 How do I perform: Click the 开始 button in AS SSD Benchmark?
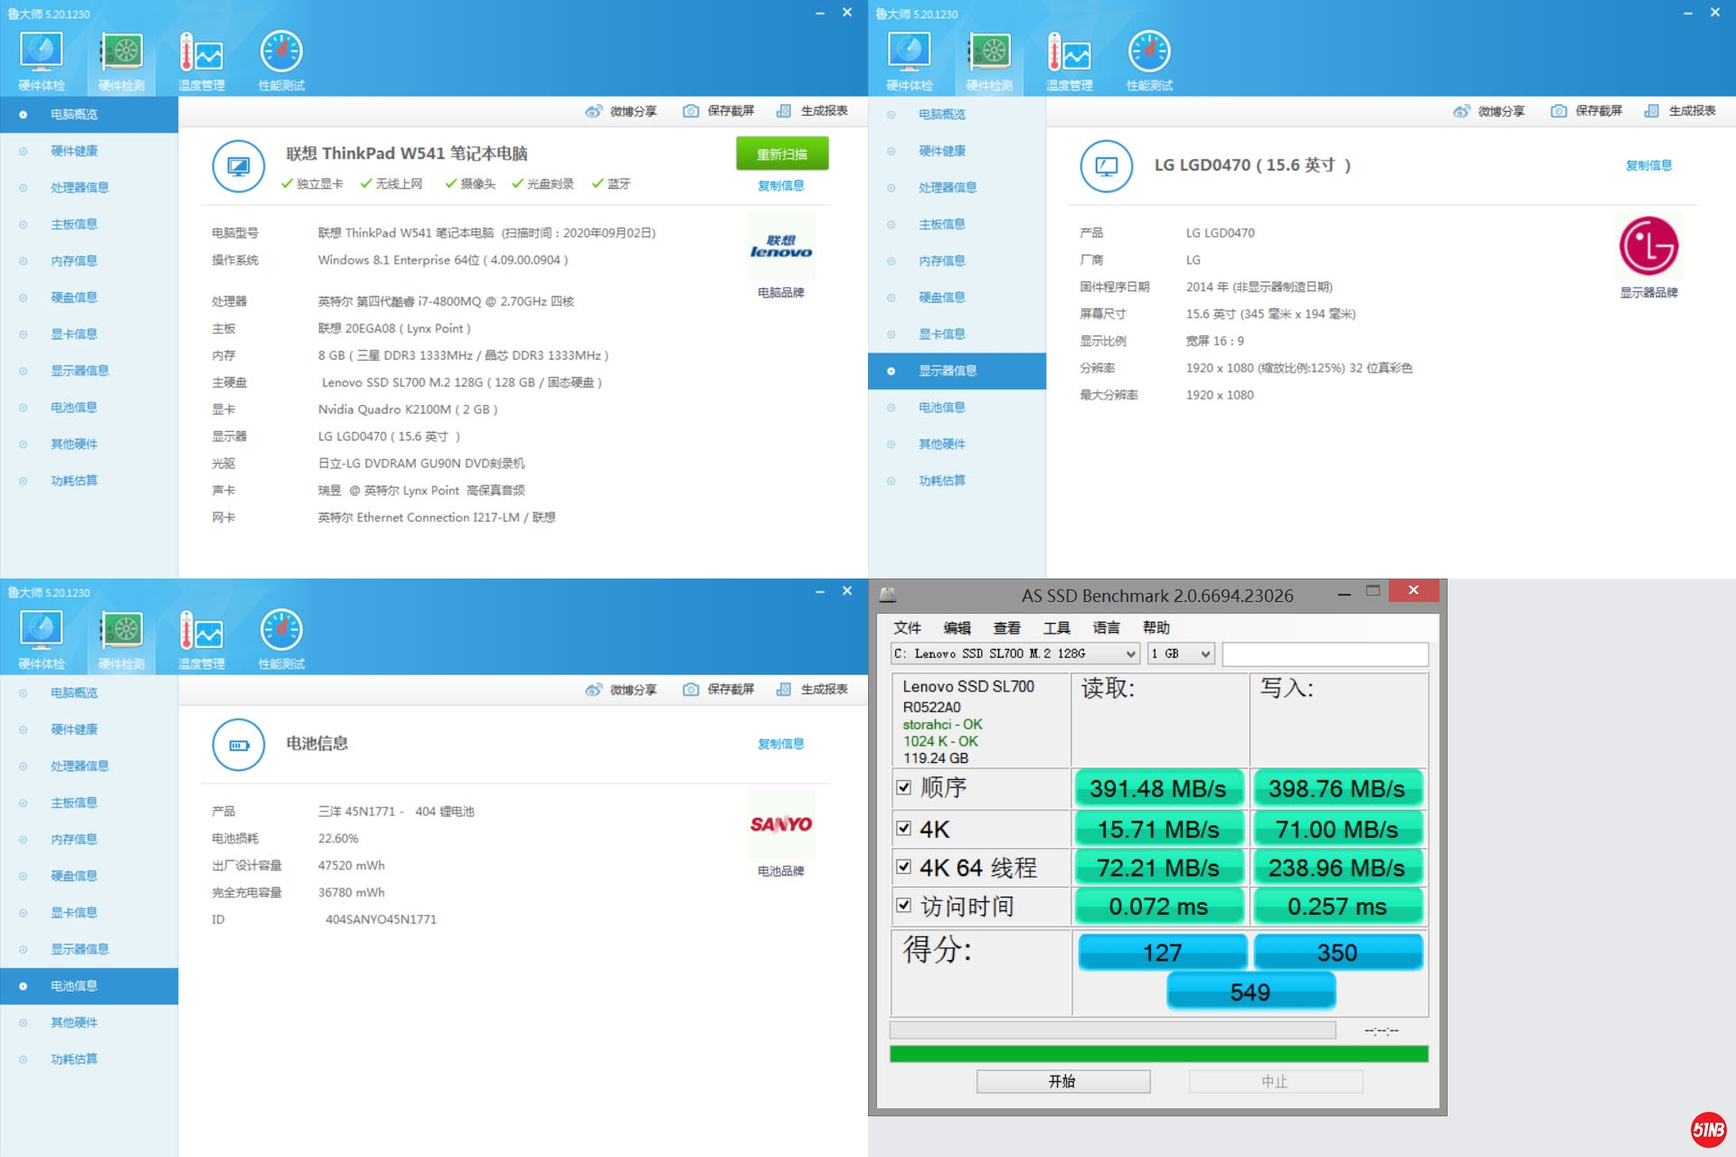[x=1063, y=1081]
